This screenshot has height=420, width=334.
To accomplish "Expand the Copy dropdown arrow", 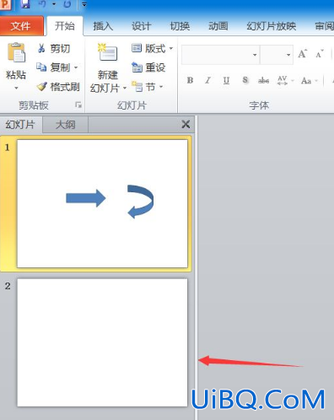I will point(76,67).
